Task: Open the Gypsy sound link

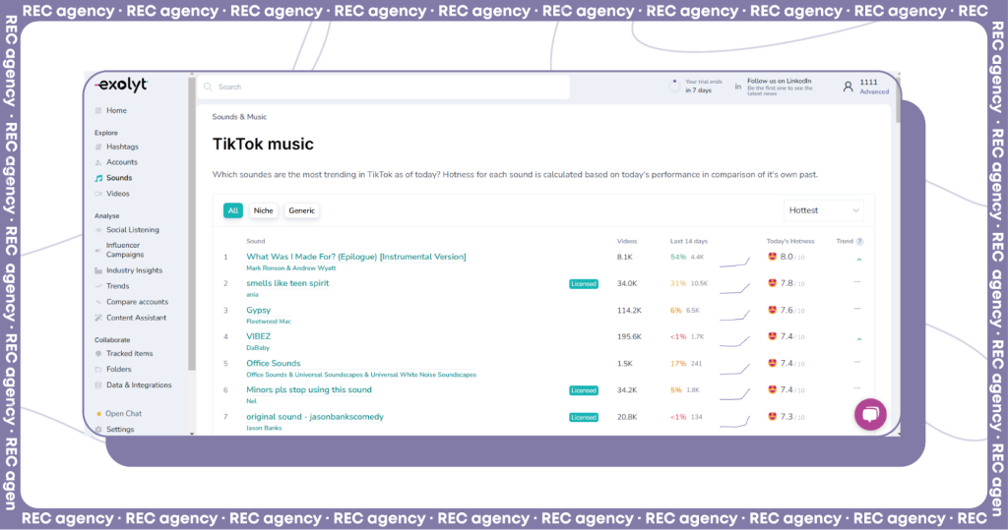Action: [x=259, y=311]
